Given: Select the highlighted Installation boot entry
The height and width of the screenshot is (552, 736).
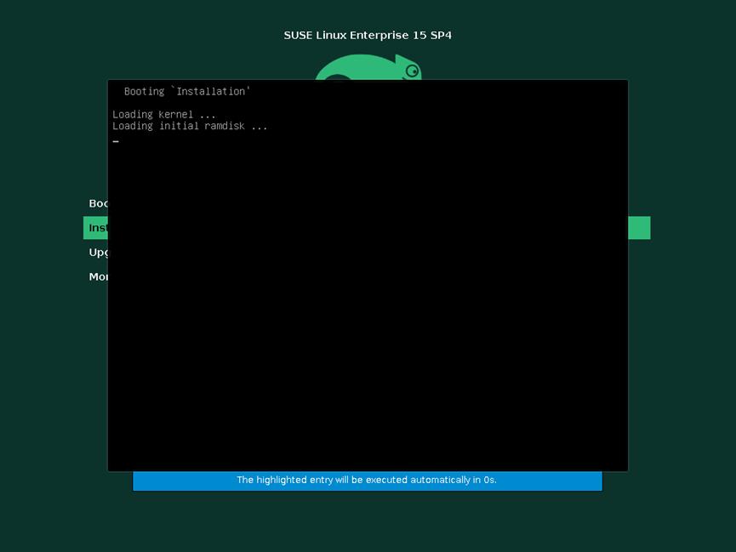Looking at the screenshot, I should tap(98, 227).
